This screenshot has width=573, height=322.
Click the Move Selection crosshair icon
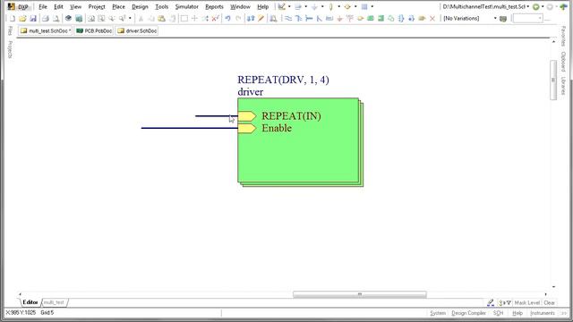pos(194,18)
